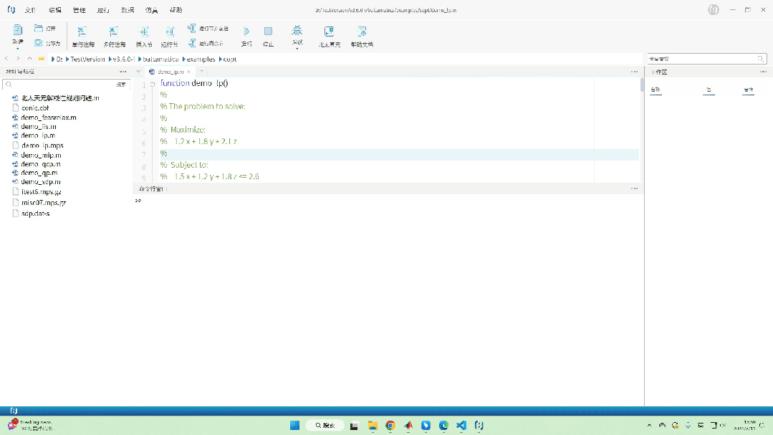Collapse the function fold arrow on line 1
Screen dimensions: 773x435
(153, 84)
